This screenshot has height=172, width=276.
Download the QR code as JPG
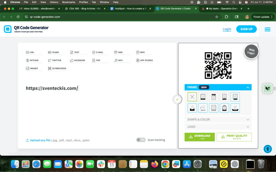pyautogui.click(x=200, y=137)
